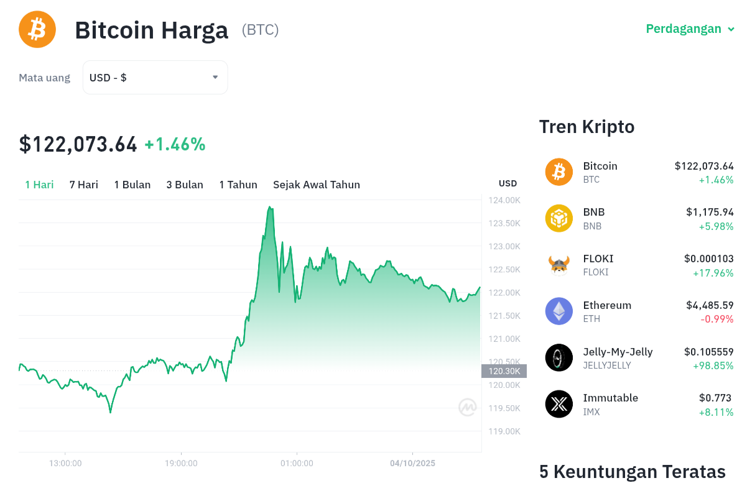Open the Jelly-My-Jelly coin link

(618, 352)
